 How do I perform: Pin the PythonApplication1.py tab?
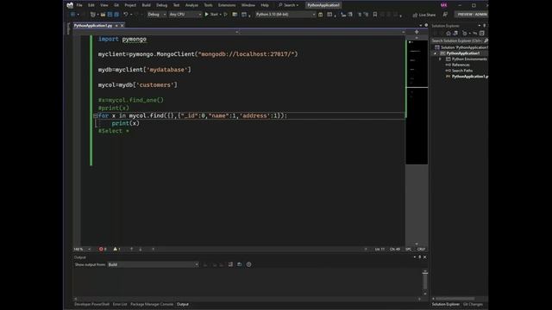[x=116, y=26]
